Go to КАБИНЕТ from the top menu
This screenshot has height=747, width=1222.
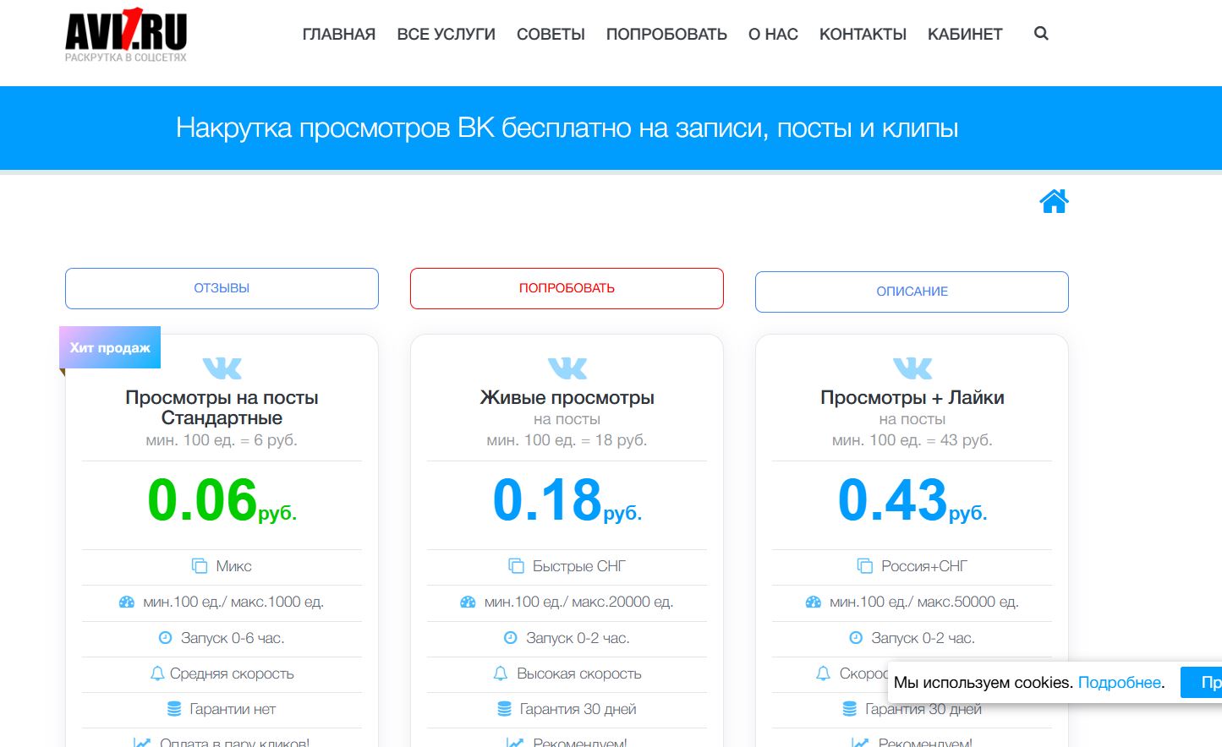[x=964, y=34]
